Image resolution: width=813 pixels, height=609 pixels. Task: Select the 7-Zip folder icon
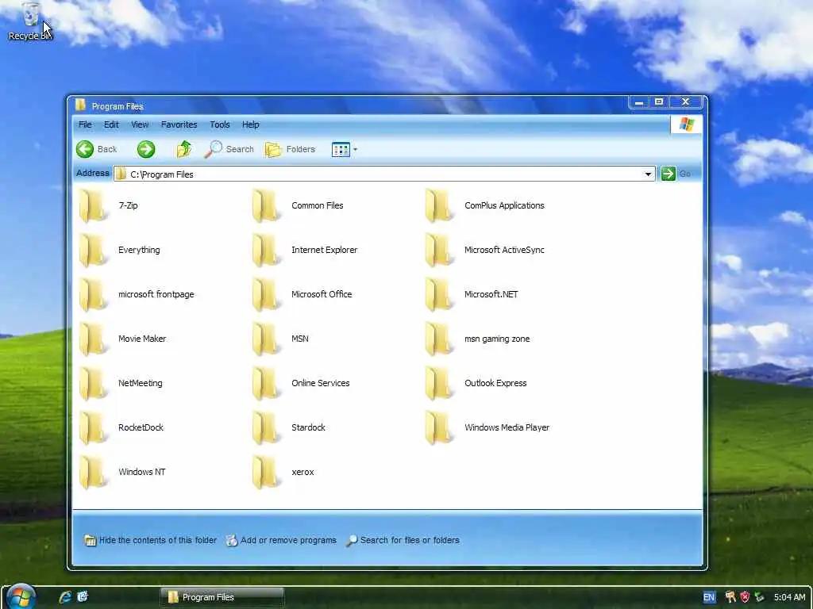[94, 205]
